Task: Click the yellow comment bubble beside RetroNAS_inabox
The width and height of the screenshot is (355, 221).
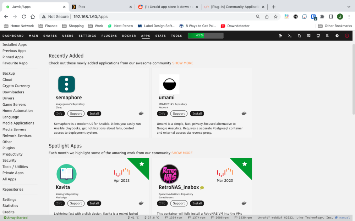Action: pos(202,188)
